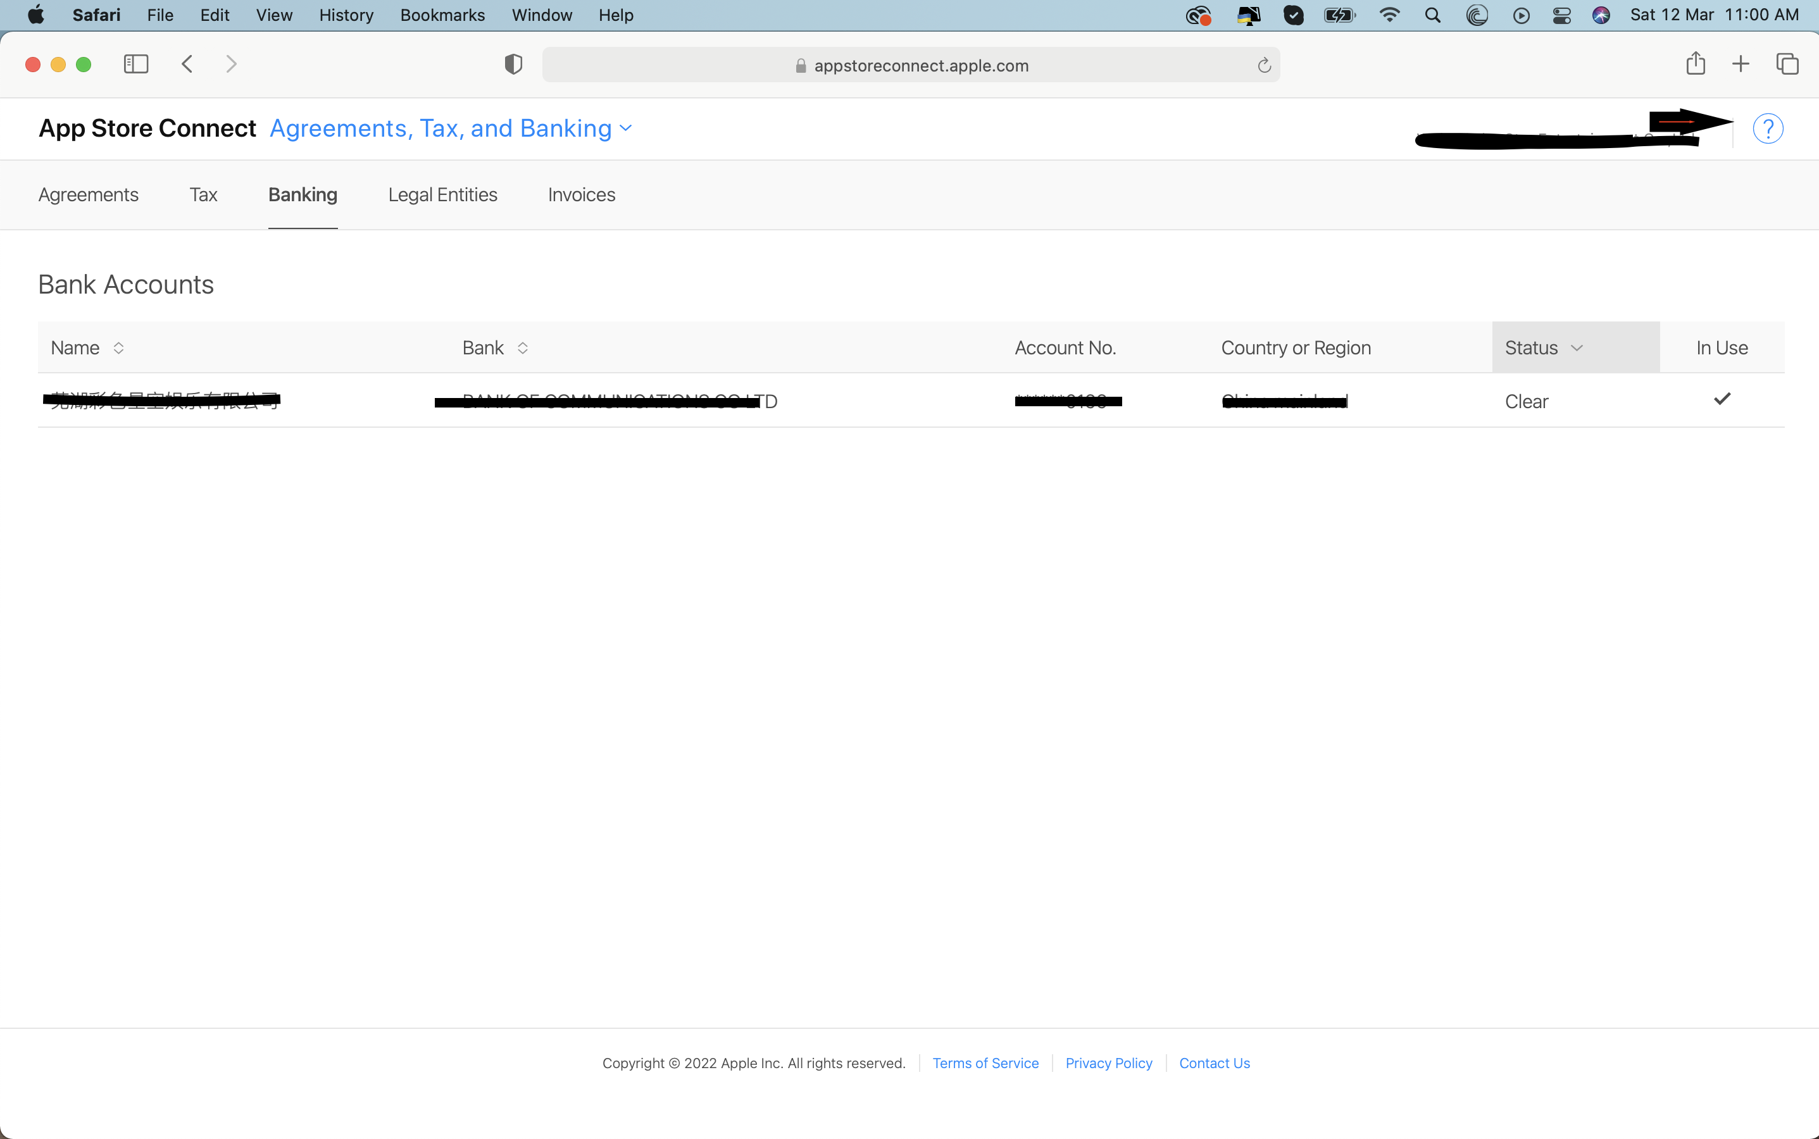Open Creative Cloud menu bar icon
1819x1139 pixels.
(1198, 15)
